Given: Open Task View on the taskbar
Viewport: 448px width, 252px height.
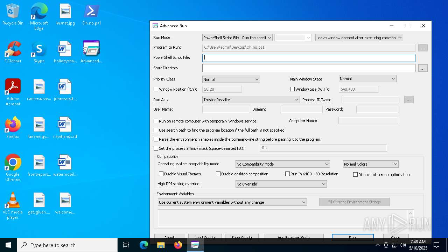Looking at the screenshot, I should click(126, 245).
